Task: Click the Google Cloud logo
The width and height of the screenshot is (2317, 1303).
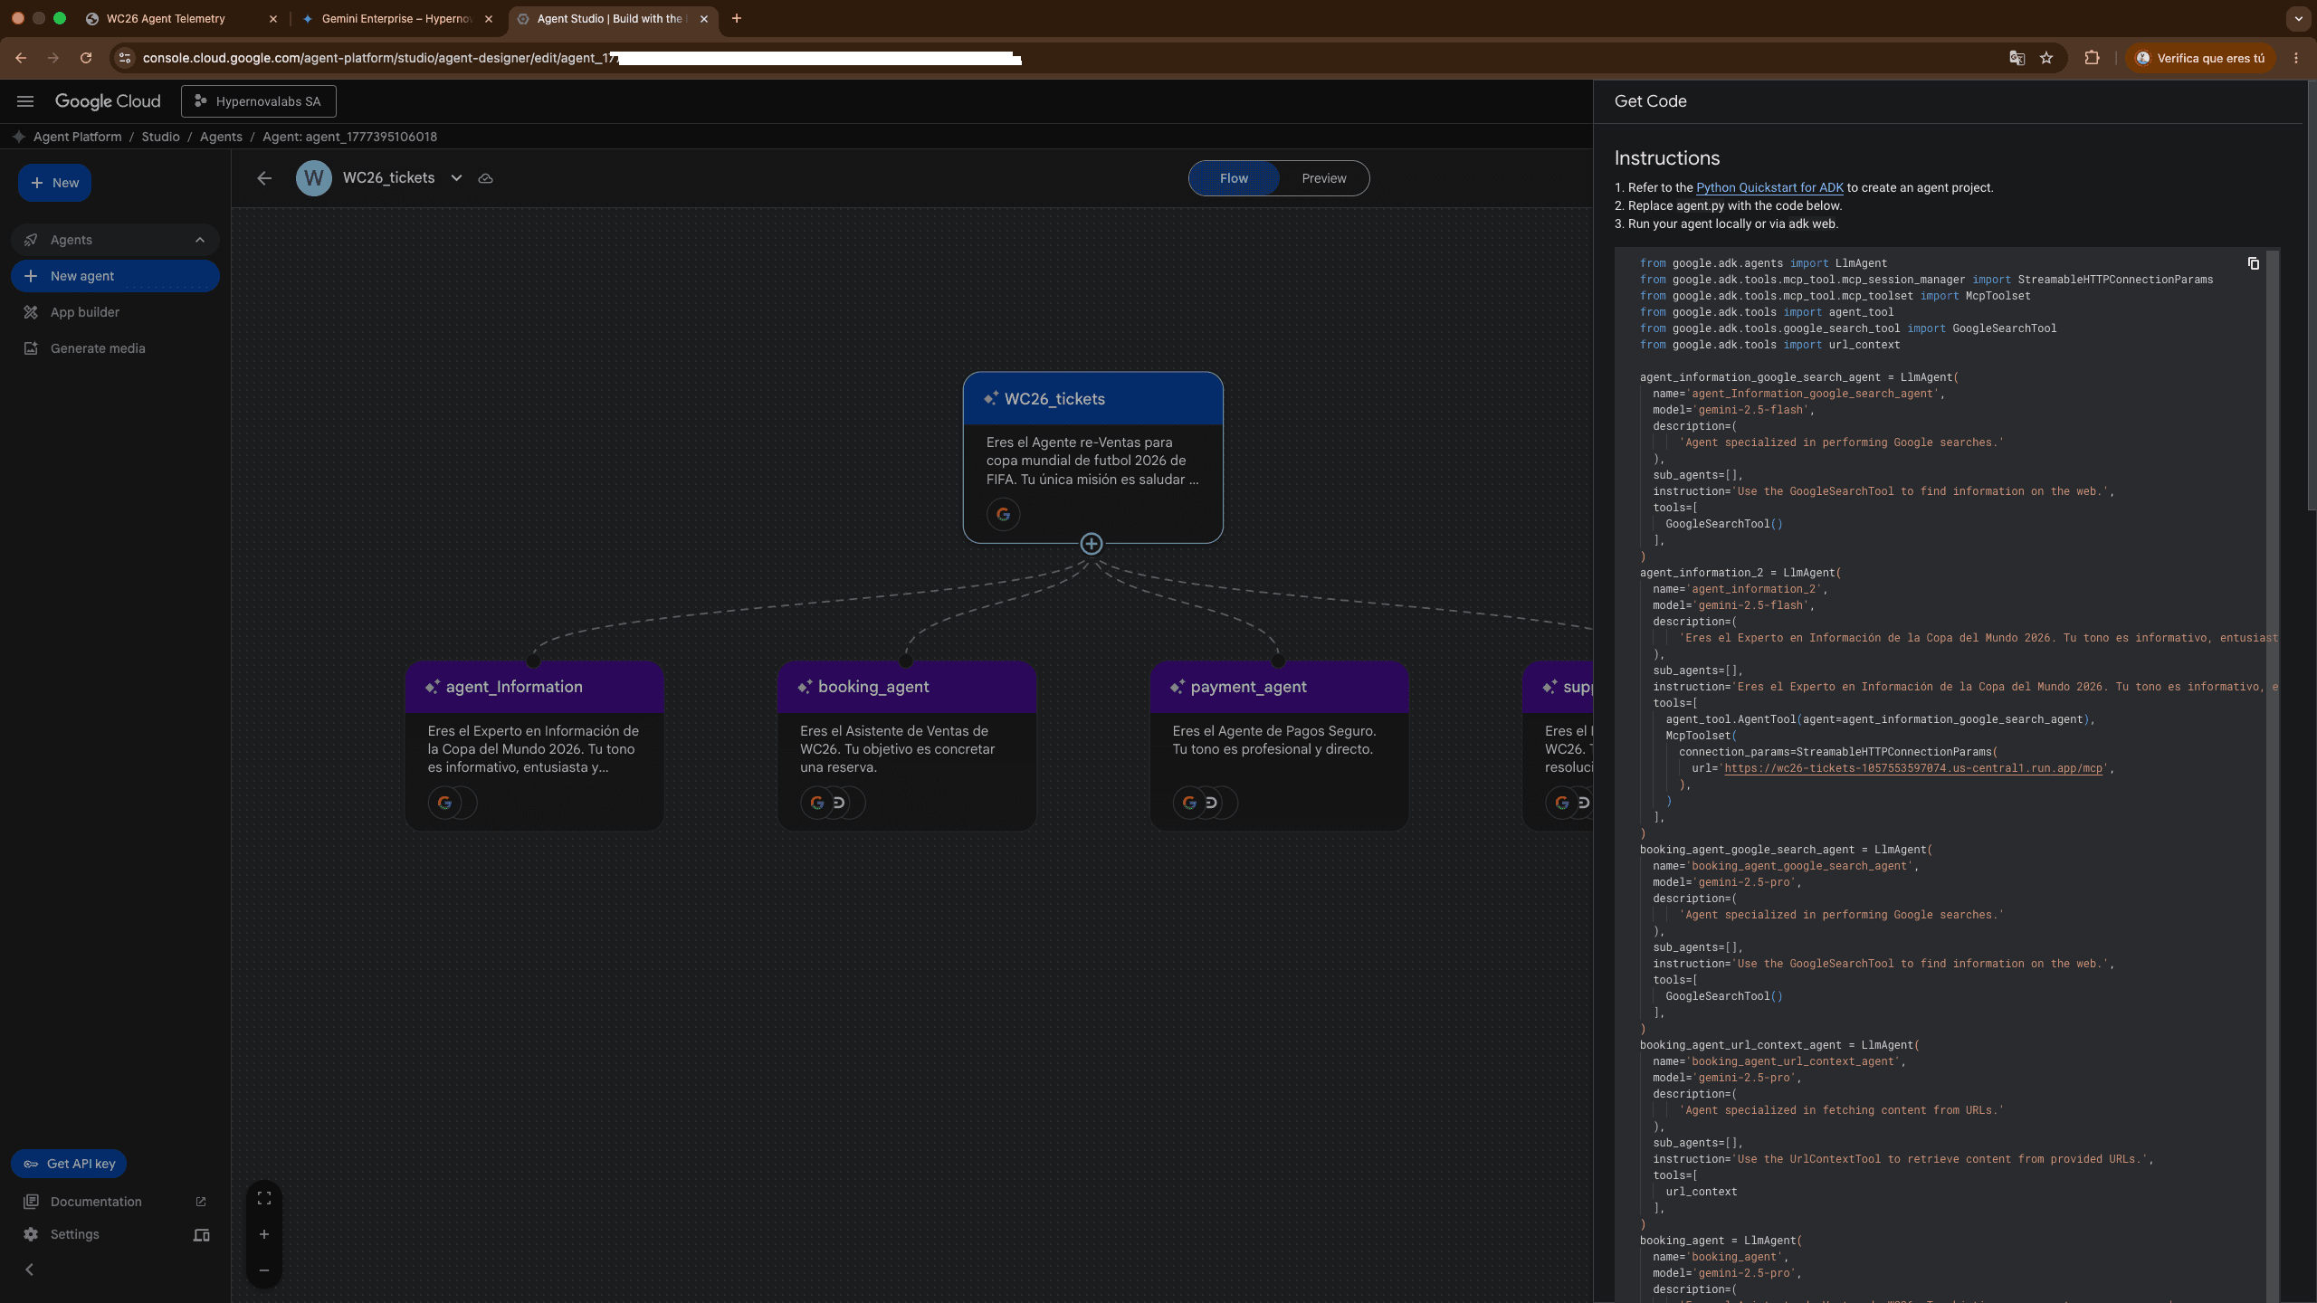Action: click(108, 101)
